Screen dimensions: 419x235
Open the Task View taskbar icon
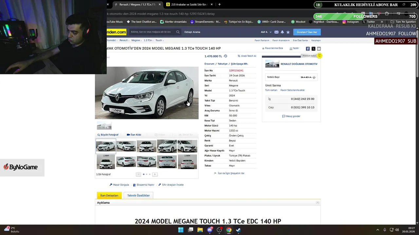point(191,230)
